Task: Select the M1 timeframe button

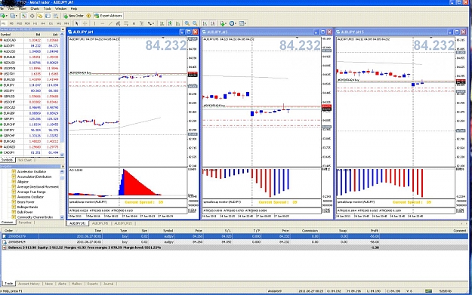Action: pos(4,23)
